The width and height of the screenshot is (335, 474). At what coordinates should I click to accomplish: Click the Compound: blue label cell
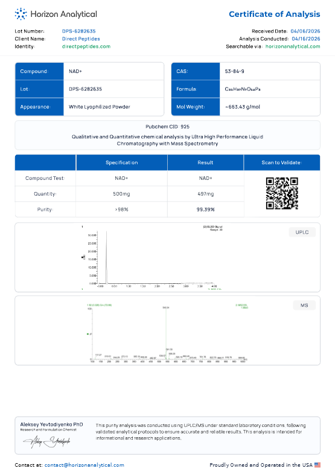click(x=40, y=71)
